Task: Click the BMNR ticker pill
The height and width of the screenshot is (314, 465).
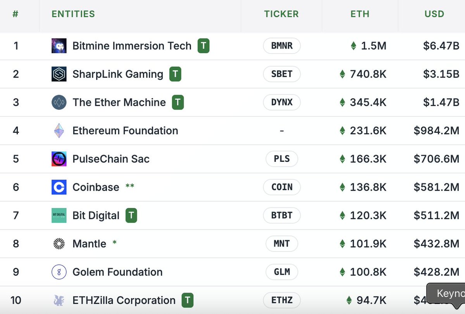Action: pyautogui.click(x=282, y=46)
